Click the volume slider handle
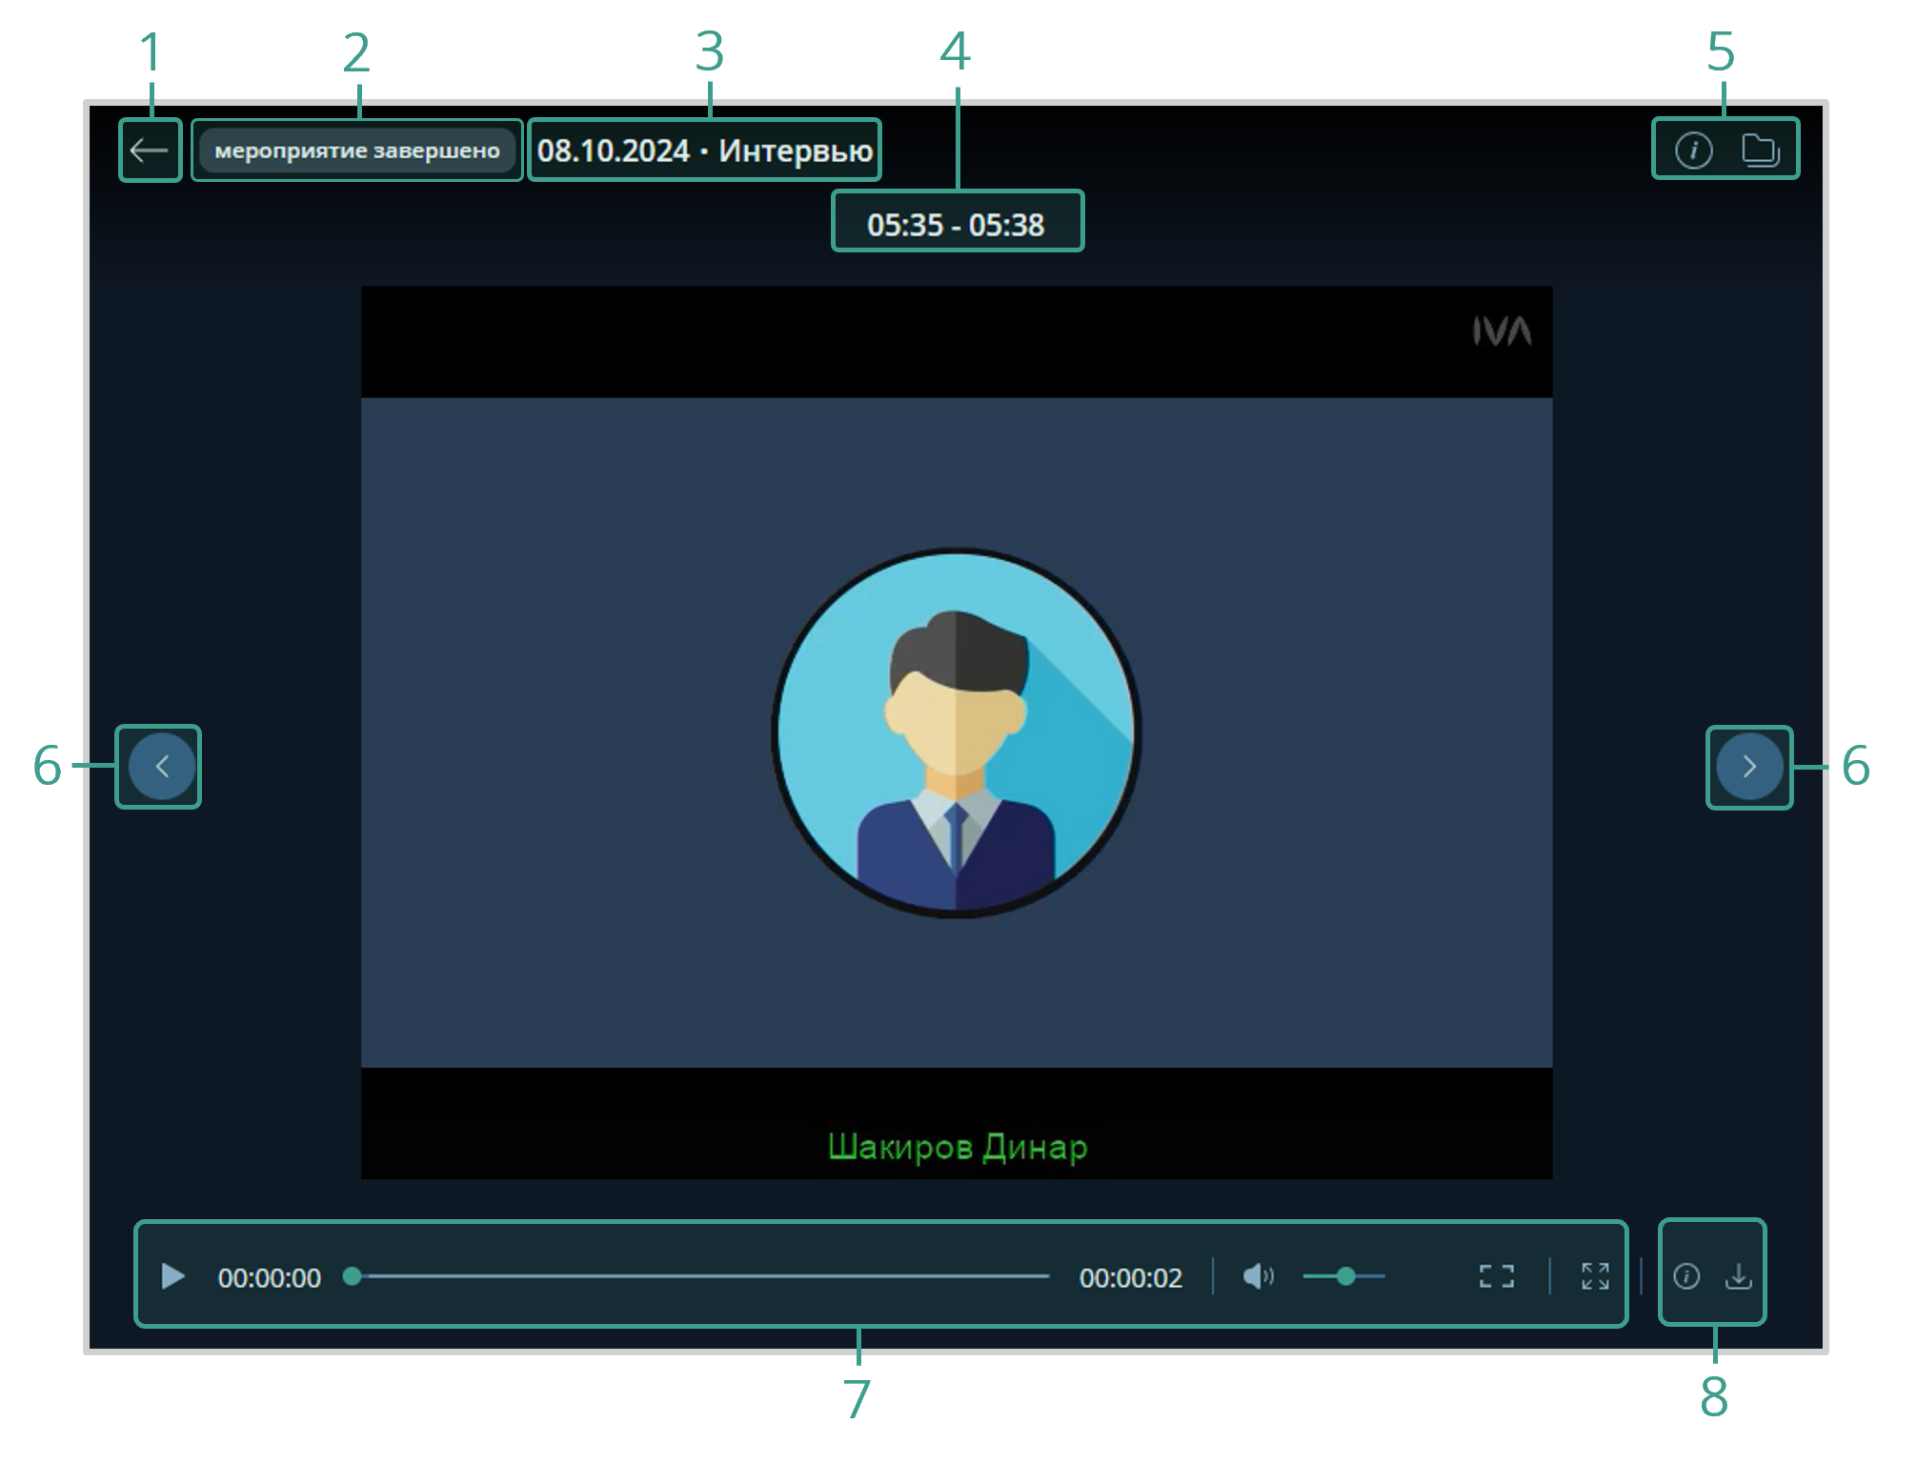The height and width of the screenshot is (1463, 1917). pos(1345,1276)
